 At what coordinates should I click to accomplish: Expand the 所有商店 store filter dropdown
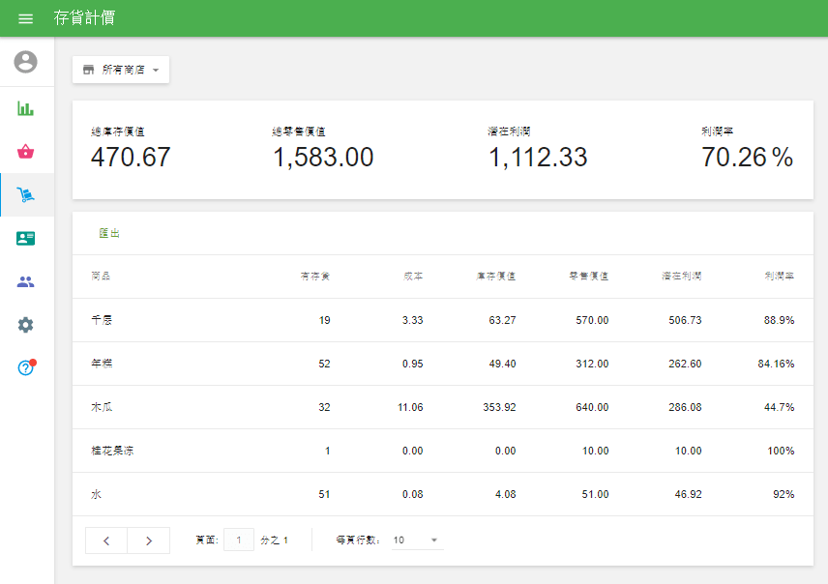121,70
